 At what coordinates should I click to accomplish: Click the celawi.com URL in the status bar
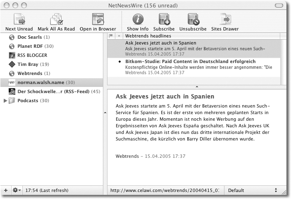coord(165,190)
